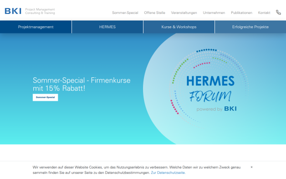The height and width of the screenshot is (179, 286).
Task: Switch to the Projektmanagement tab
Action: coord(36,27)
